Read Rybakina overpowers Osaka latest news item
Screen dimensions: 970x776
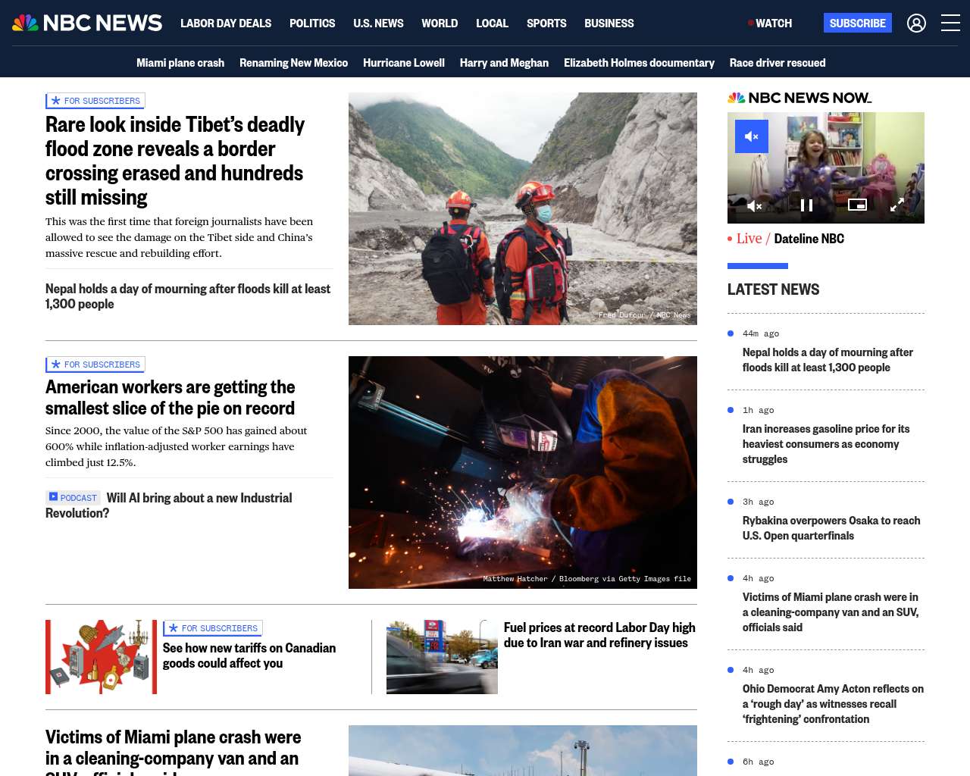point(831,528)
